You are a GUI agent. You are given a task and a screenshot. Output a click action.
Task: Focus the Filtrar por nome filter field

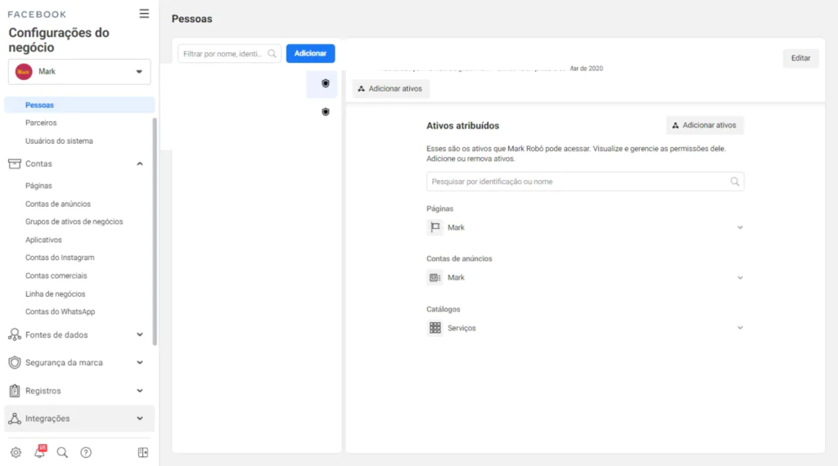(x=229, y=53)
